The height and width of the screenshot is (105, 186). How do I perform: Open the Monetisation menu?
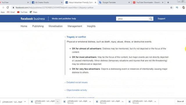pos(56,26)
